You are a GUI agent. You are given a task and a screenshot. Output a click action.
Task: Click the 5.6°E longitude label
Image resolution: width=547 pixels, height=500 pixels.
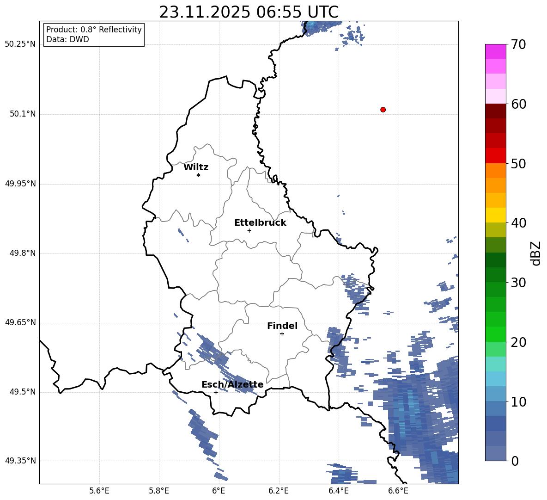pyautogui.click(x=99, y=491)
